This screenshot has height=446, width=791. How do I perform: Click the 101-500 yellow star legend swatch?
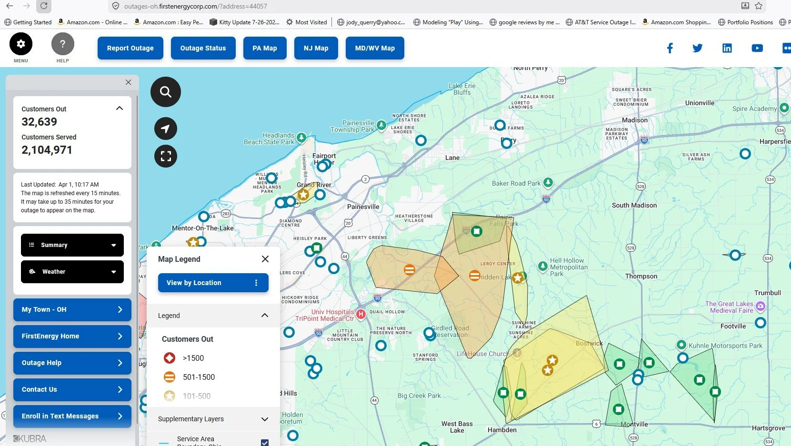click(170, 396)
